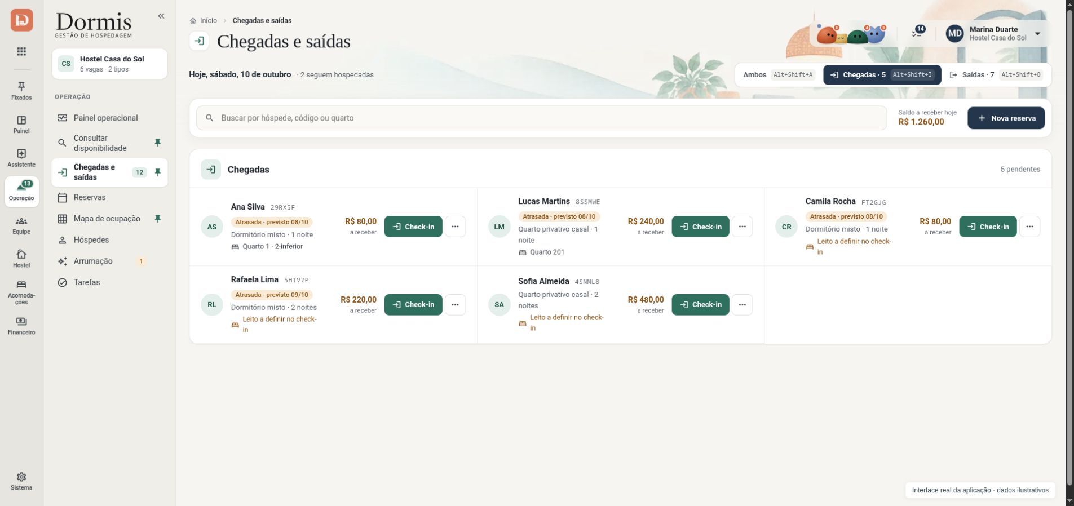Select the Chegadas · 5 tab

pyautogui.click(x=882, y=75)
